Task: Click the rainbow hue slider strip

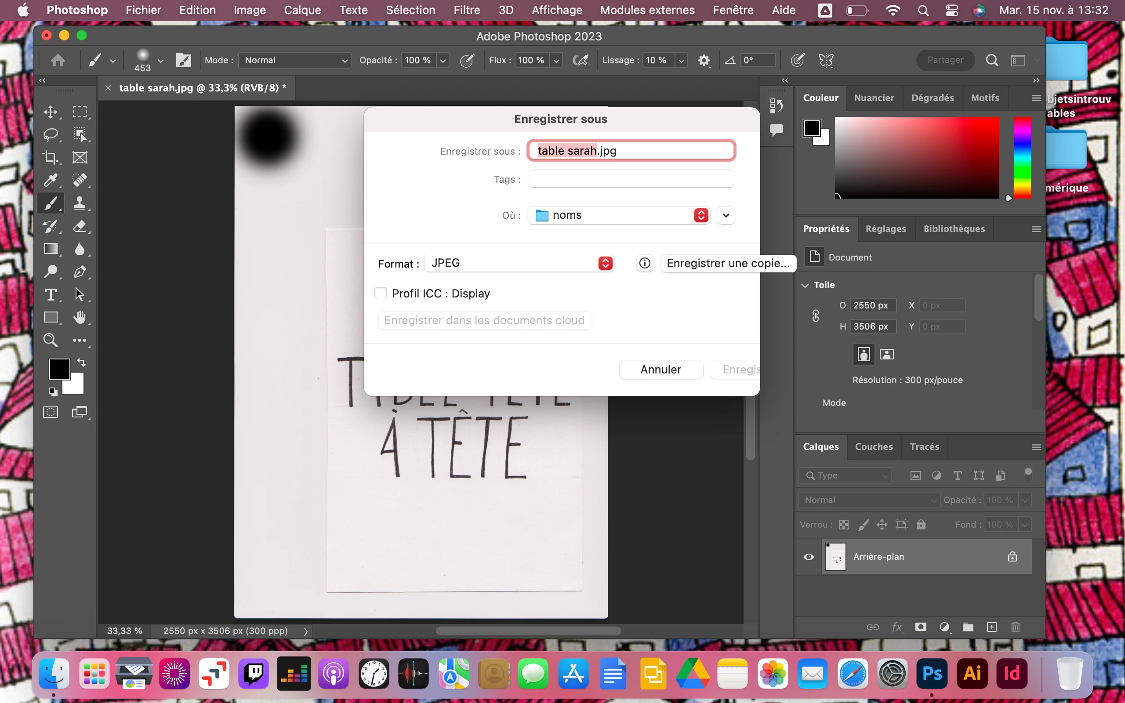Action: pos(1022,158)
